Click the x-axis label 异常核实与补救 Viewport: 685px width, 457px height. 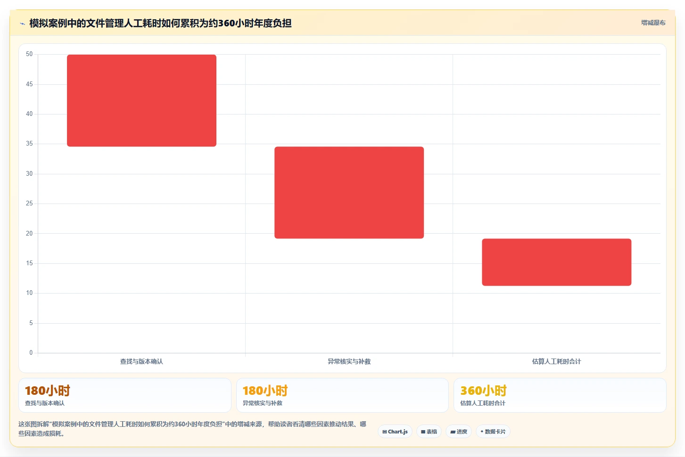pyautogui.click(x=349, y=361)
